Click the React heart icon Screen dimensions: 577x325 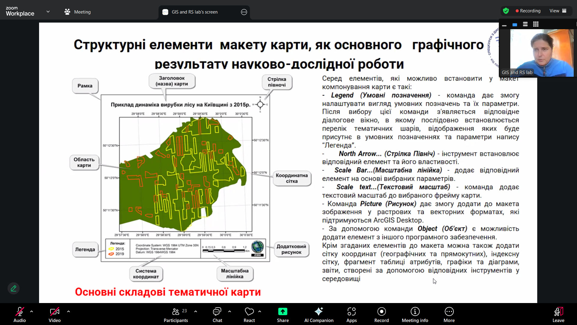point(249,311)
